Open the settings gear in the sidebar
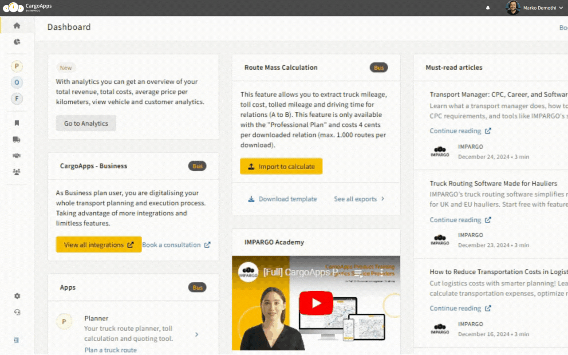The height and width of the screenshot is (355, 568). pyautogui.click(x=17, y=296)
